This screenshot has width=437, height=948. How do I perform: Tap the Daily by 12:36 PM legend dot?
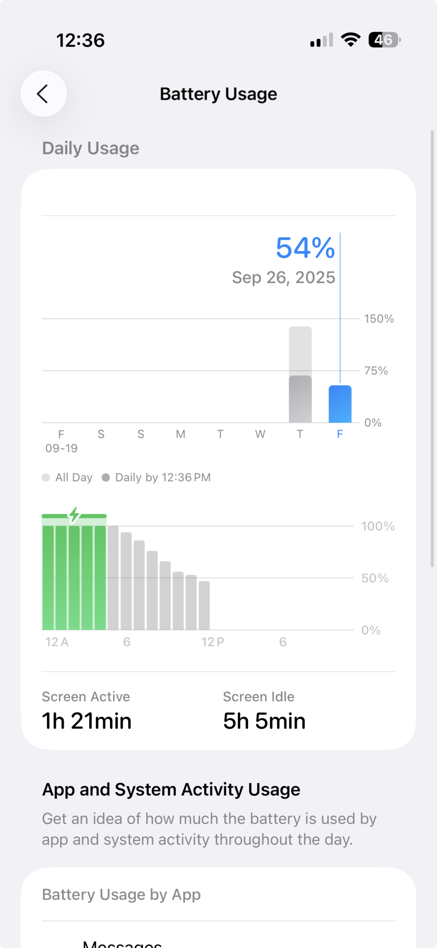coord(106,477)
